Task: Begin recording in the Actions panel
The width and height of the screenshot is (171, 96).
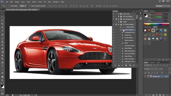Action: click(119, 65)
